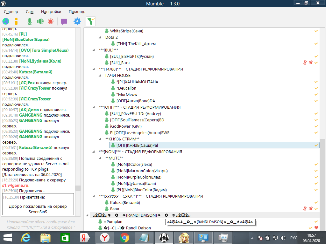This screenshot has width=326, height=244.
Task: Collapse the ***[BUL]*** channel
Action: pyautogui.click(x=93, y=50)
